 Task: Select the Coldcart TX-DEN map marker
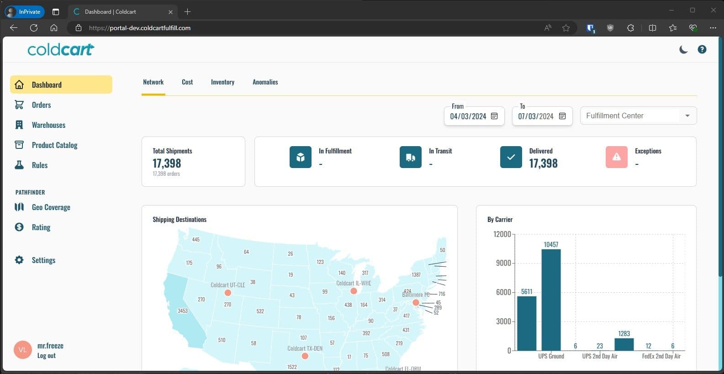(305, 356)
